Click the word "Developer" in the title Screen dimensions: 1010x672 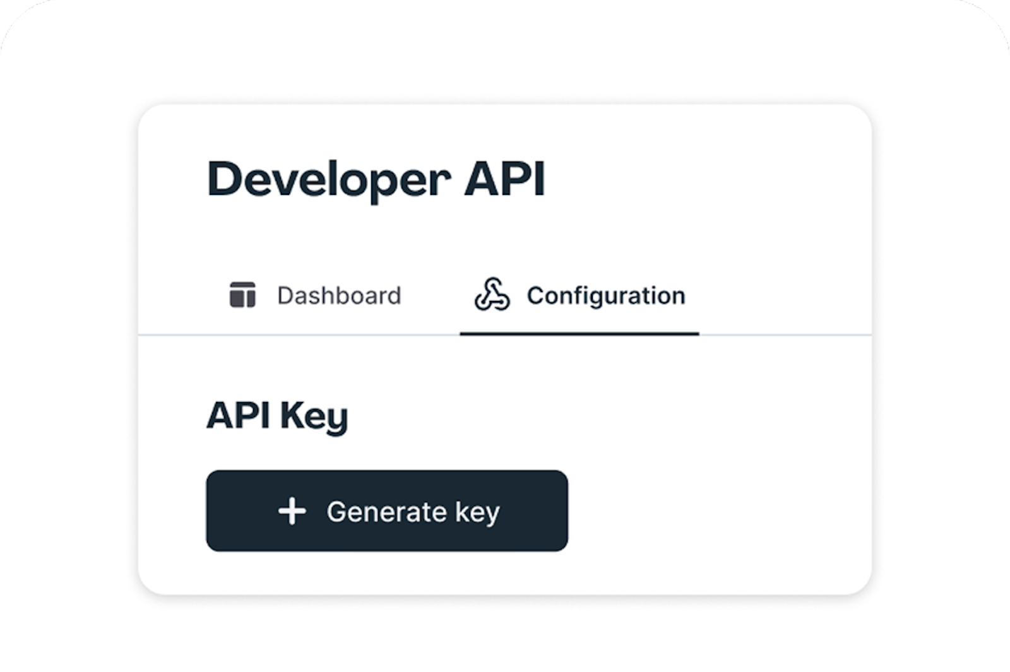[x=328, y=180]
